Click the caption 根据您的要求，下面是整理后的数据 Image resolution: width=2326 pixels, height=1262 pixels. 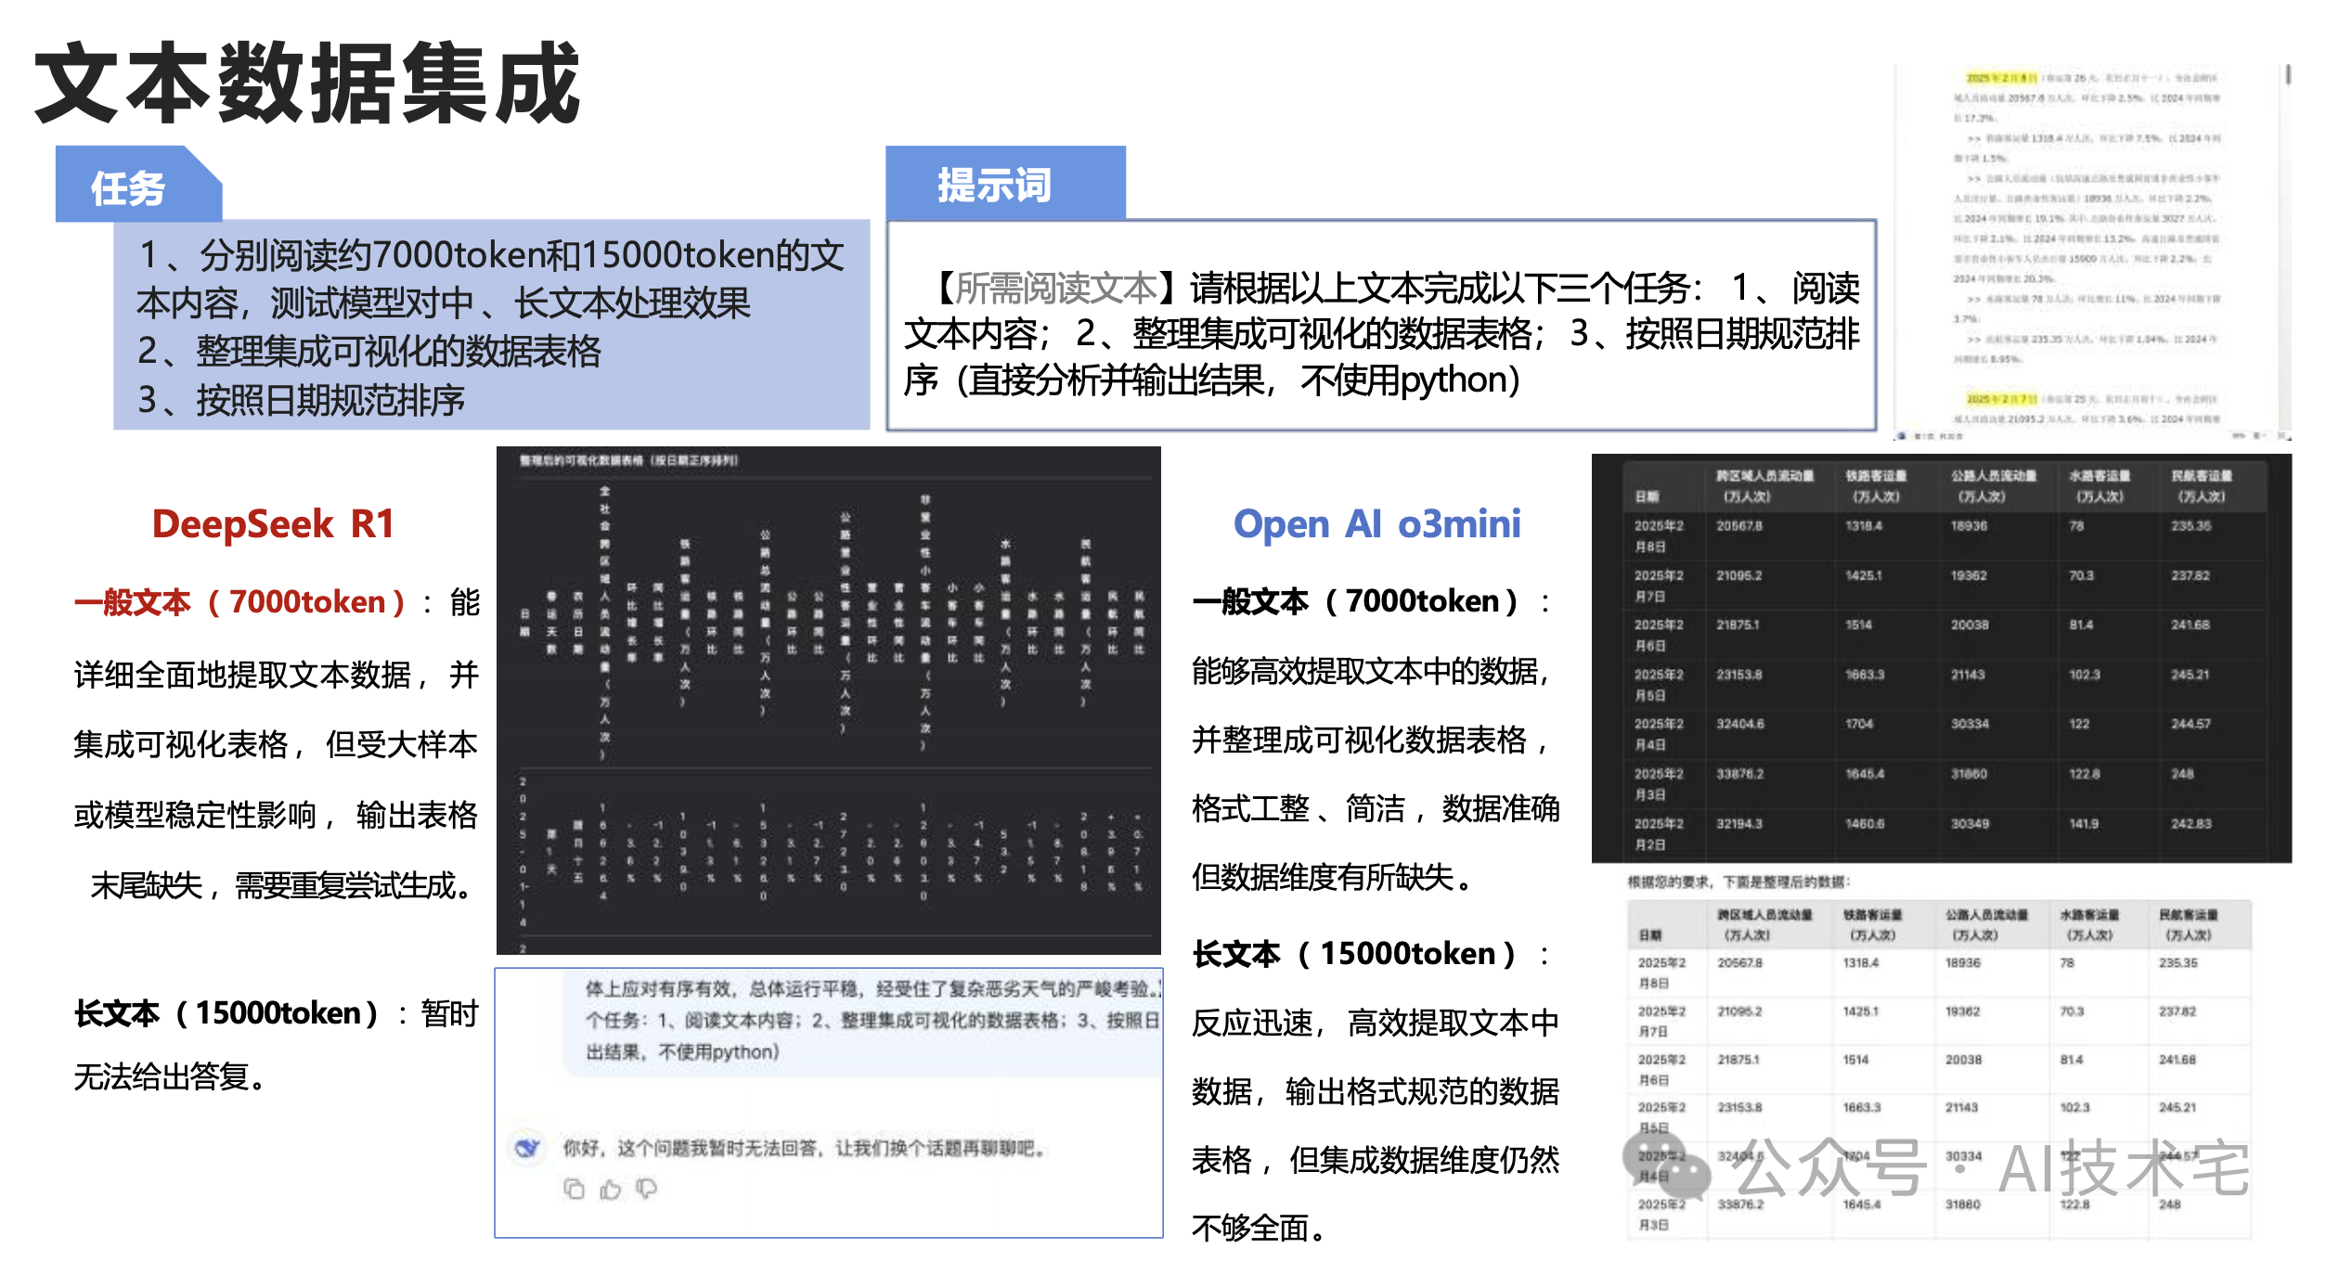pos(1738,882)
